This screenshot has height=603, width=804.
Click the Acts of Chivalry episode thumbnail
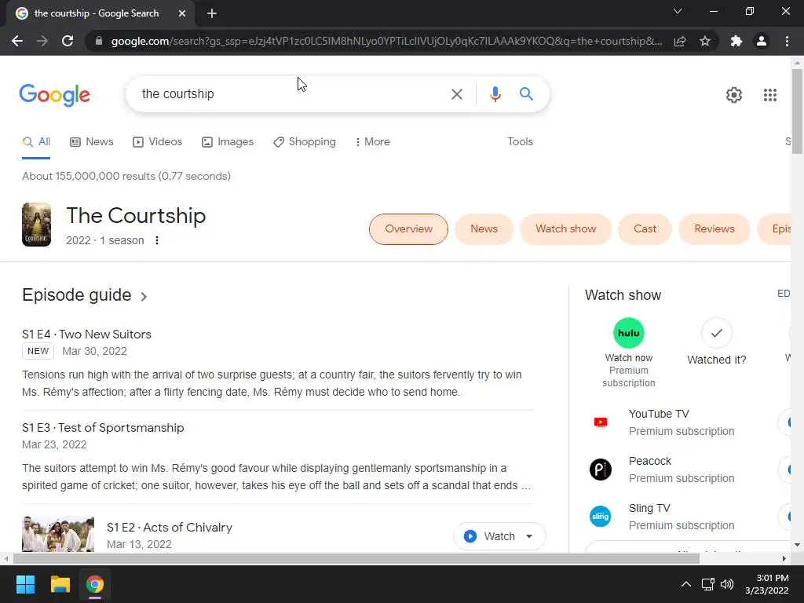tap(58, 534)
